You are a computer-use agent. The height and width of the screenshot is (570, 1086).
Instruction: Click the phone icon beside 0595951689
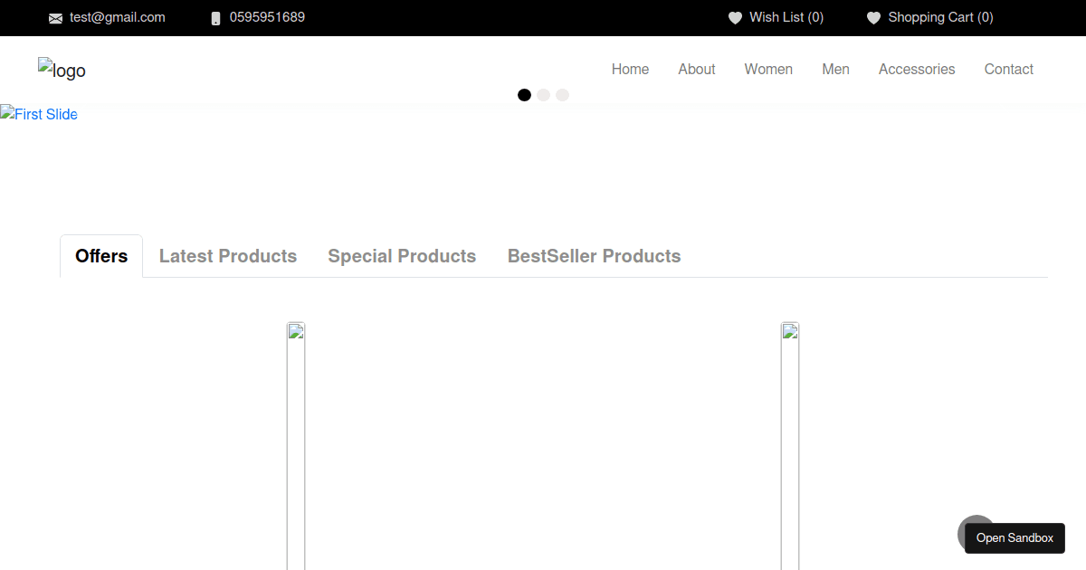point(214,17)
